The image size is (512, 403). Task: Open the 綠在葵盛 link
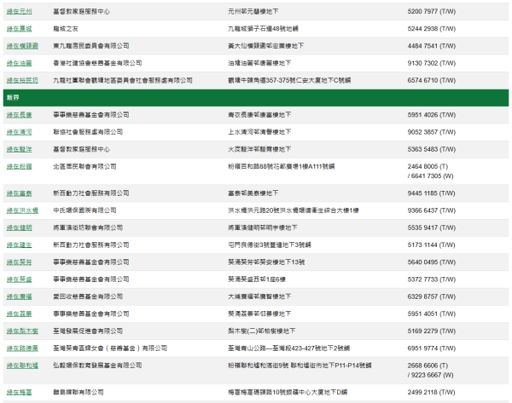20,279
